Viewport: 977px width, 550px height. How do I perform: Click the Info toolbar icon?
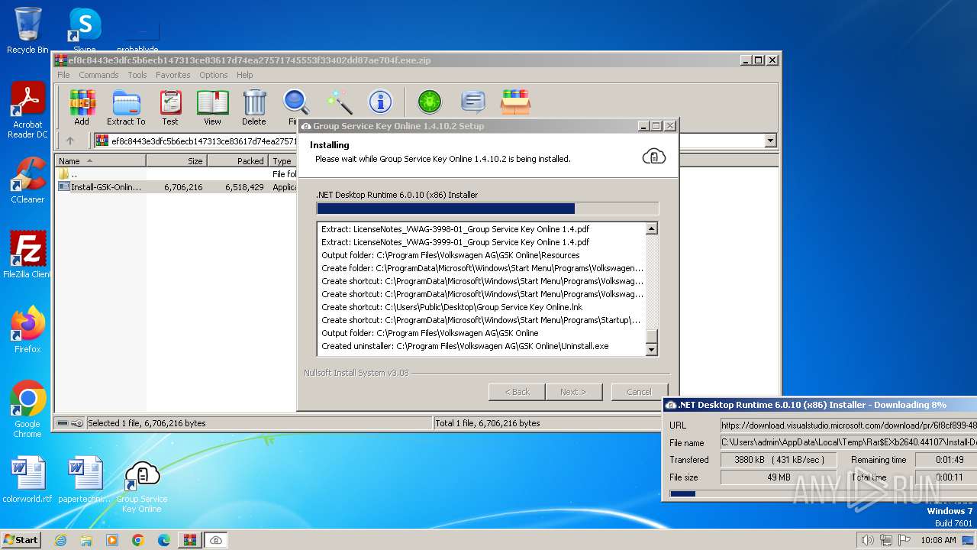[380, 102]
